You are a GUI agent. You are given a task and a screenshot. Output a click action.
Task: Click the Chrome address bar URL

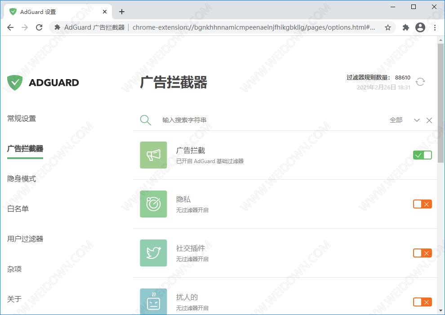pos(254,27)
